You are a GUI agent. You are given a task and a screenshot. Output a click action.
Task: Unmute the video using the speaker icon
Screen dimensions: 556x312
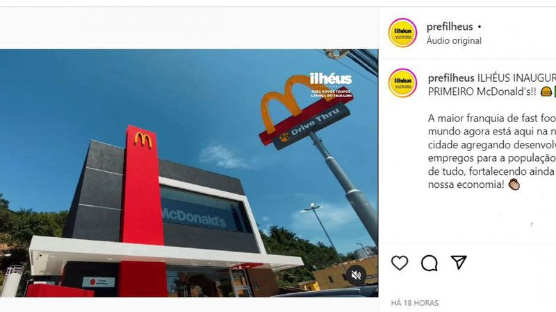tap(357, 275)
